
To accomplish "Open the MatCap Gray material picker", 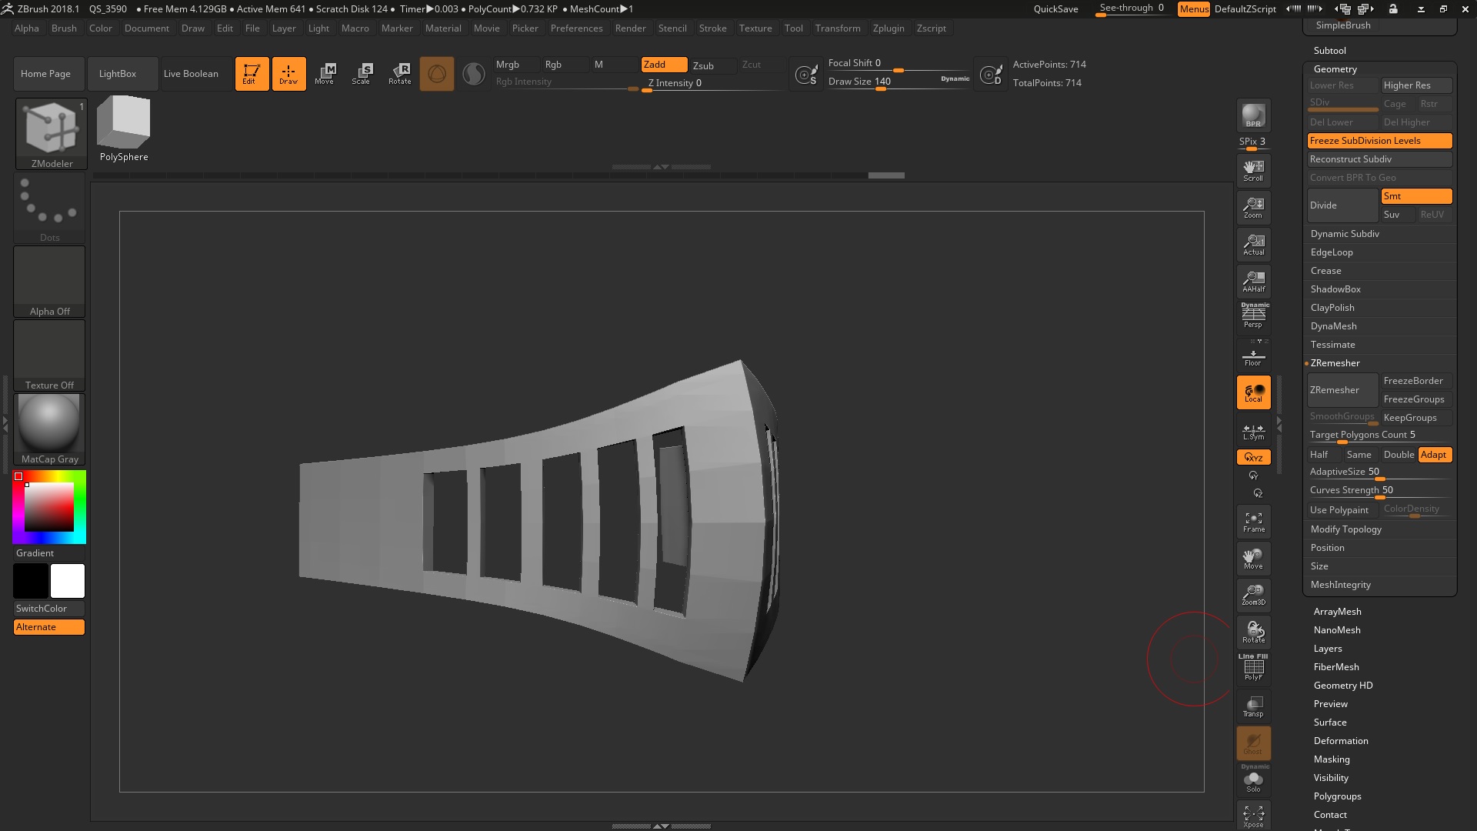I will [x=49, y=429].
